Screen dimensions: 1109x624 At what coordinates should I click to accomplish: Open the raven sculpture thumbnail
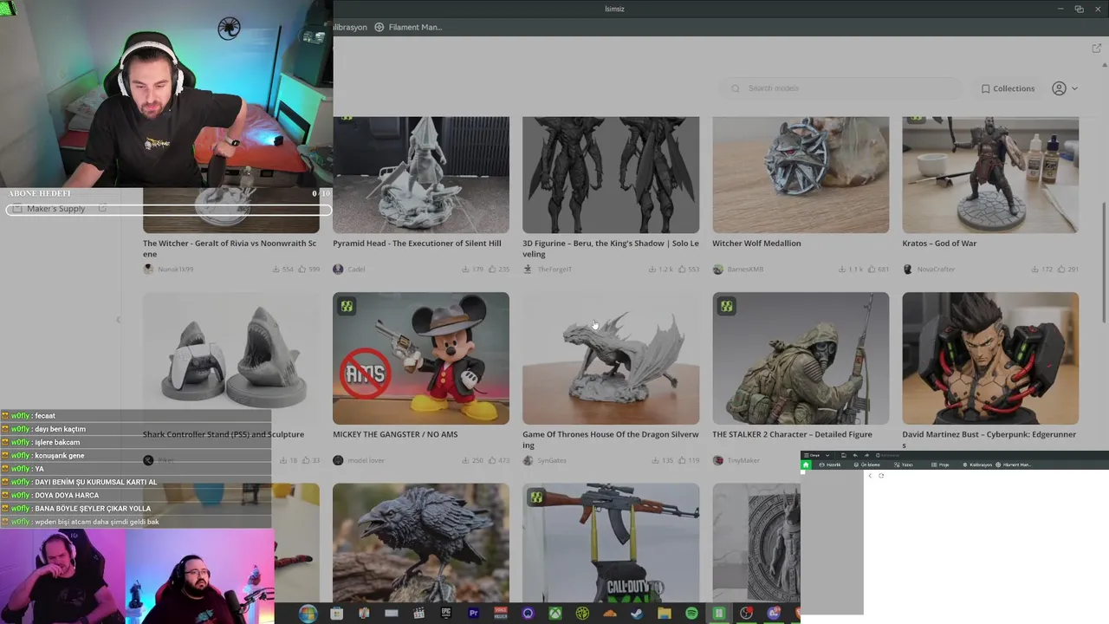(x=421, y=543)
